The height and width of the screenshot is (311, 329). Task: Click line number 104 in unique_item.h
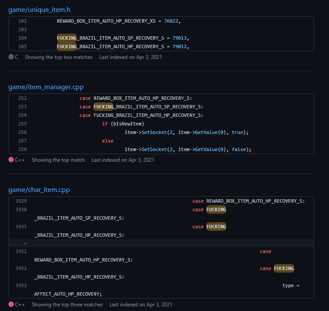pos(23,38)
